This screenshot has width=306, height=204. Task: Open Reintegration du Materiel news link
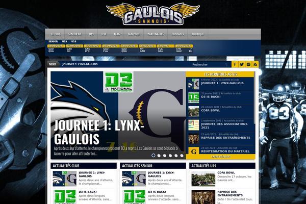point(225,151)
